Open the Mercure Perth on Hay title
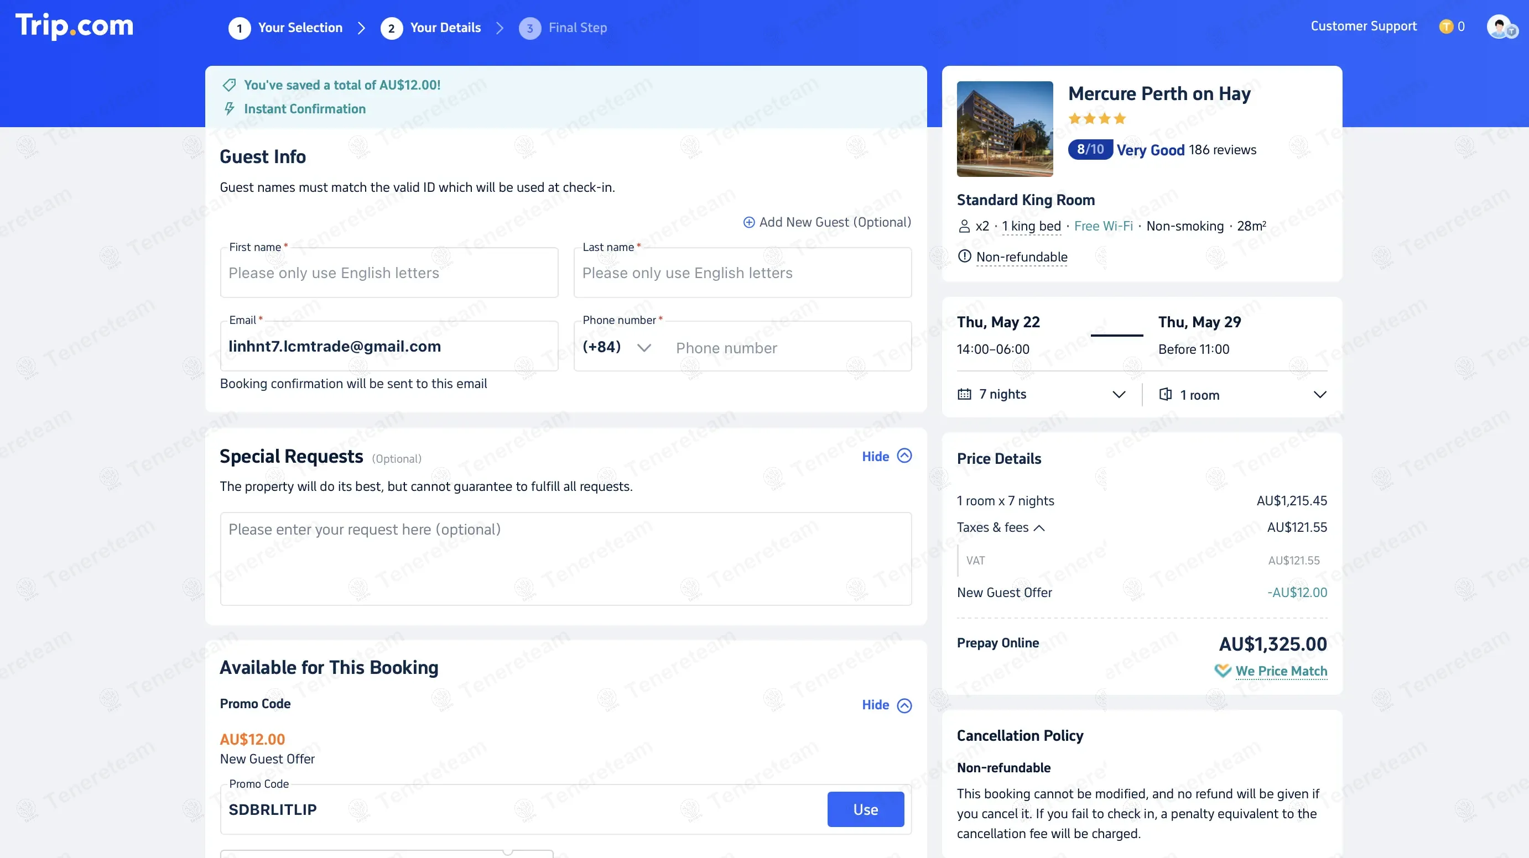This screenshot has width=1529, height=858. tap(1159, 94)
